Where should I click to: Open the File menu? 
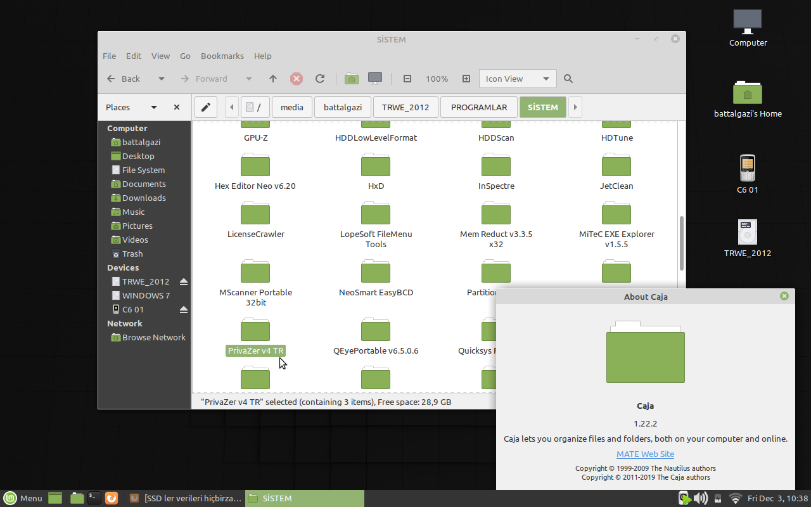[109, 56]
